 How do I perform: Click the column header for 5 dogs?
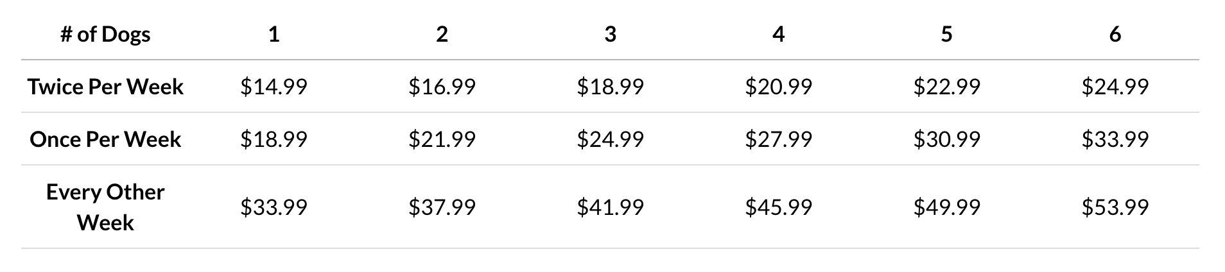pyautogui.click(x=946, y=34)
